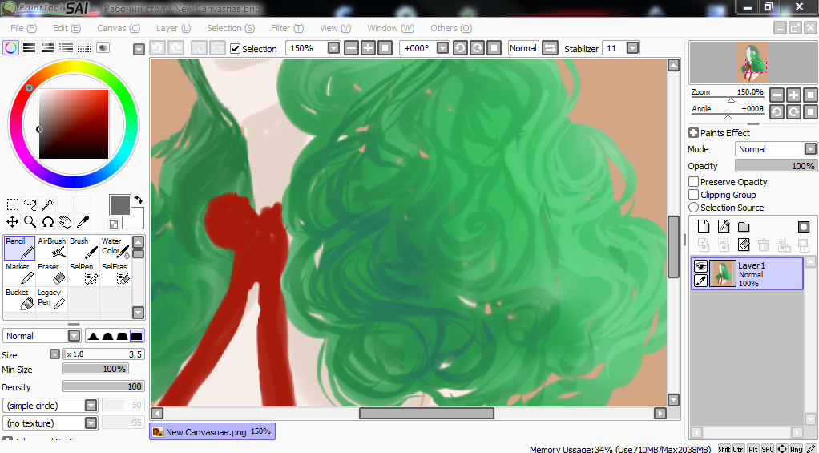Zoom in using toolbar plus button

tap(369, 48)
